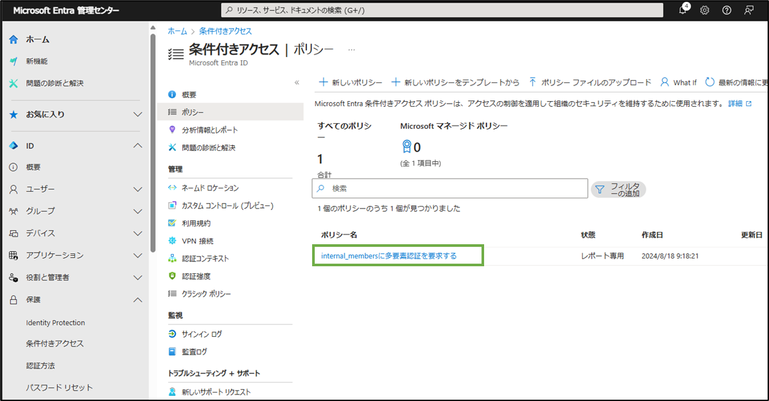This screenshot has height=401, width=769.
Task: Click 条件付きアクセス breadcrumb link
Action: click(x=225, y=31)
